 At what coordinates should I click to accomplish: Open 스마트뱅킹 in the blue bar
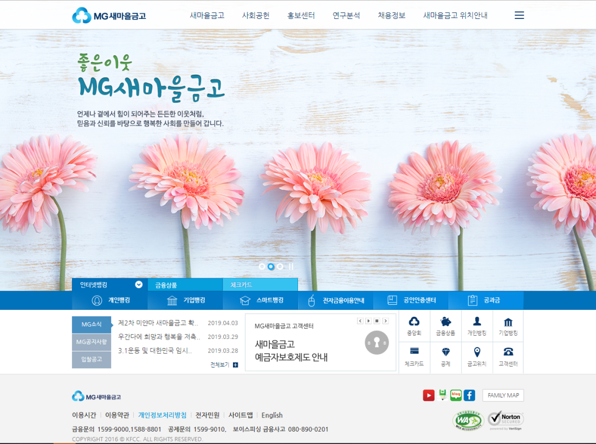click(x=261, y=301)
